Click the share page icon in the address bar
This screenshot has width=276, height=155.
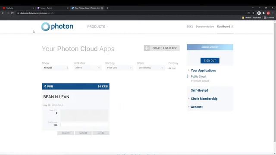(x=248, y=13)
